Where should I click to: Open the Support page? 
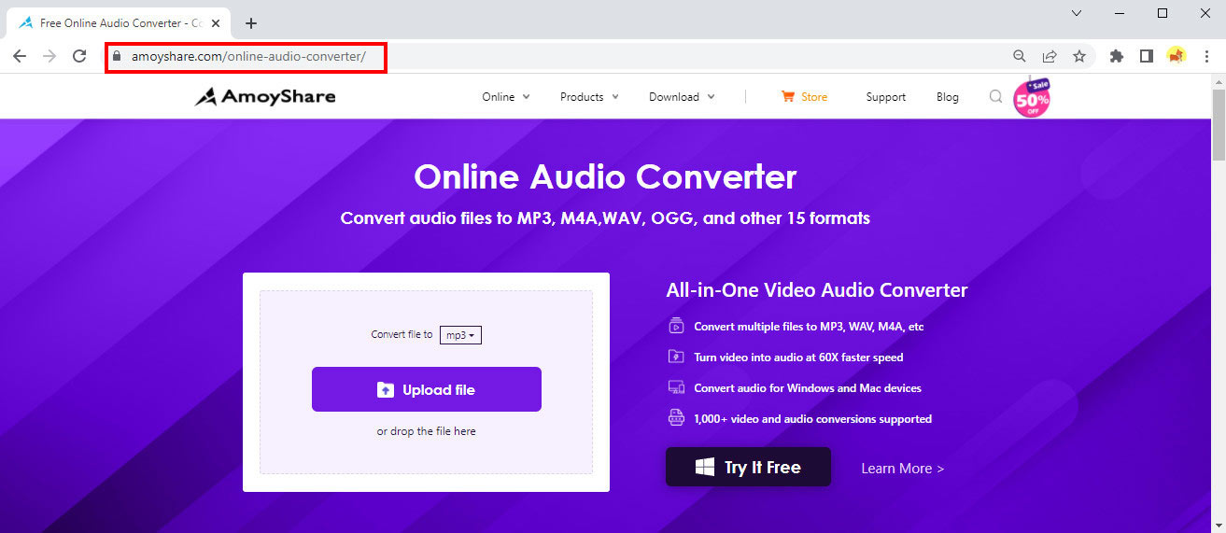885,96
